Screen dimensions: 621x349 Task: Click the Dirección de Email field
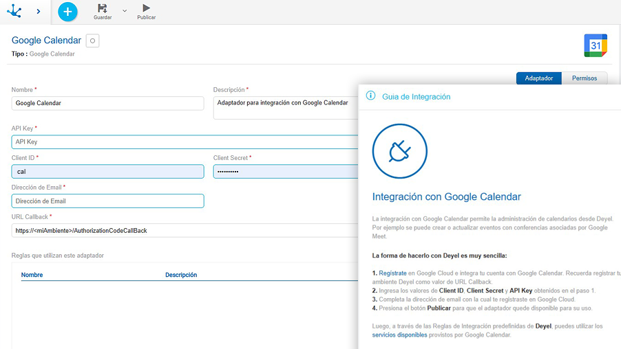(107, 201)
